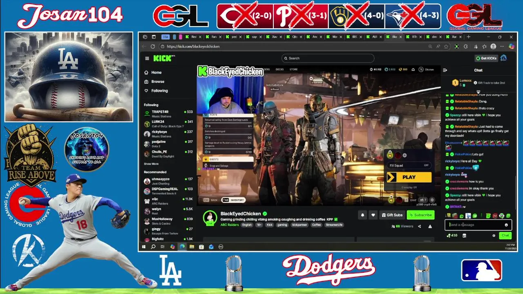Click the Kick search field

click(x=328, y=58)
